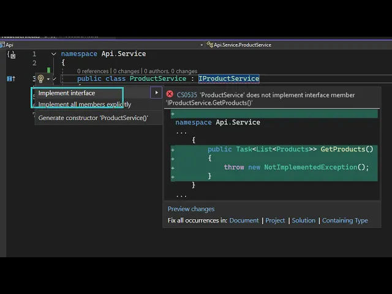
Task: Click the ProductService class name
Action: click(x=158, y=79)
